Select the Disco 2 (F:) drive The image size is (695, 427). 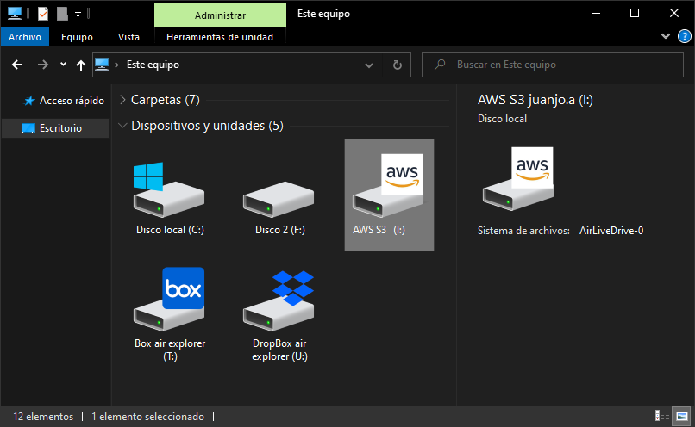tap(279, 199)
